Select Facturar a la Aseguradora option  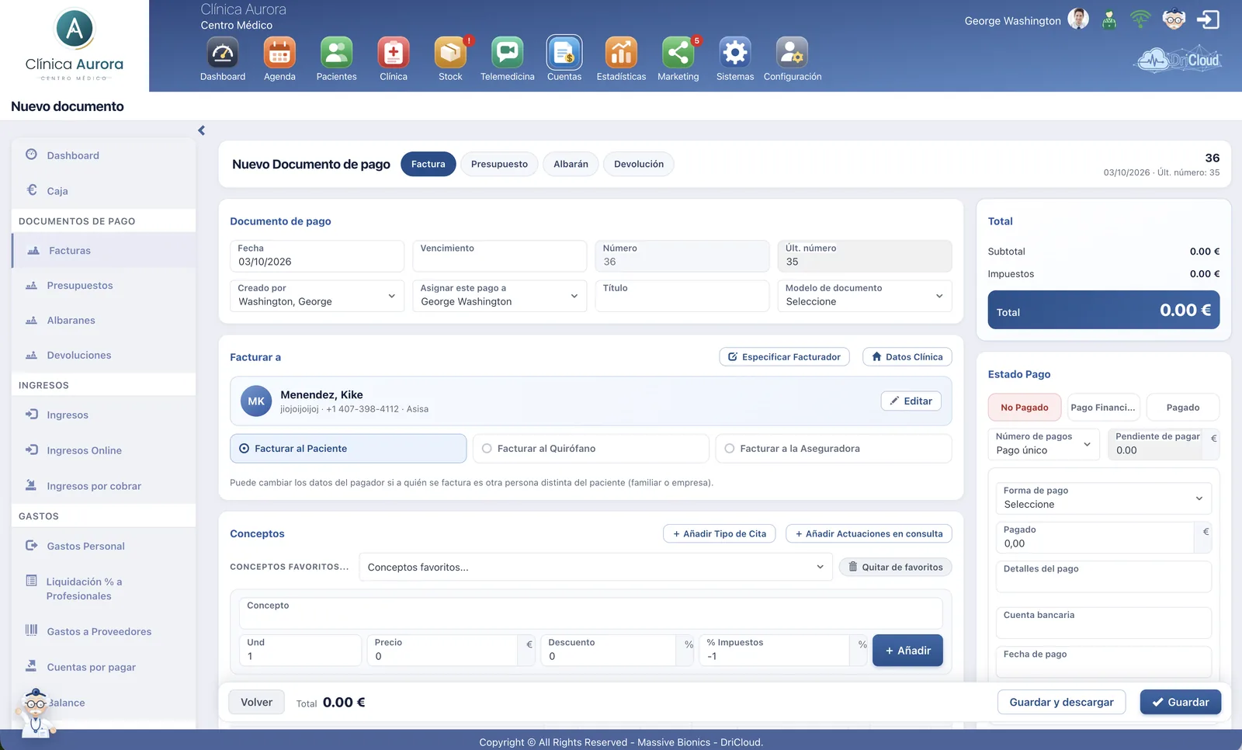(834, 449)
